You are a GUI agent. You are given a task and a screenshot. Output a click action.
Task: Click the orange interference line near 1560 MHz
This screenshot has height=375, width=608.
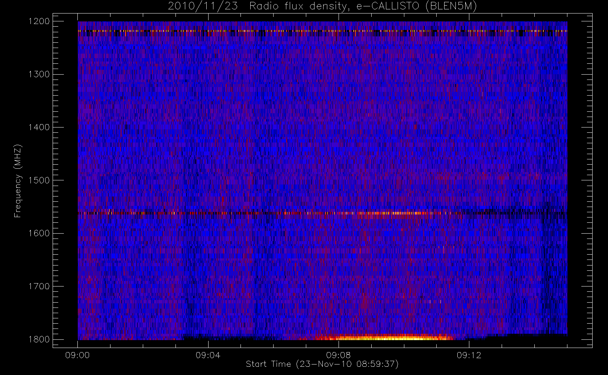[x=322, y=213]
